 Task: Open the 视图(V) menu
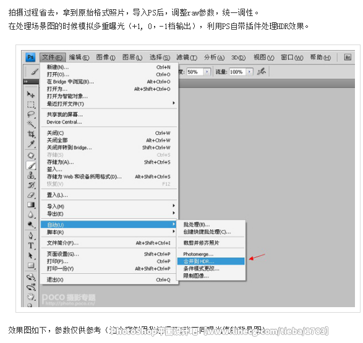[x=263, y=57]
